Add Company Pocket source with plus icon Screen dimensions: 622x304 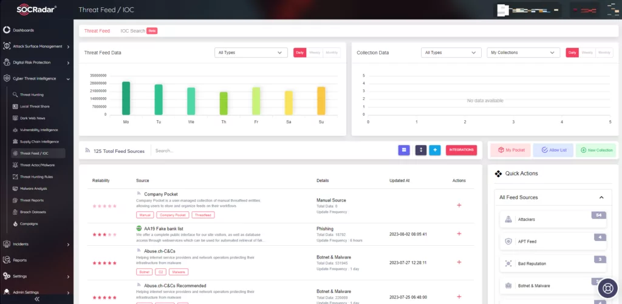(x=459, y=205)
